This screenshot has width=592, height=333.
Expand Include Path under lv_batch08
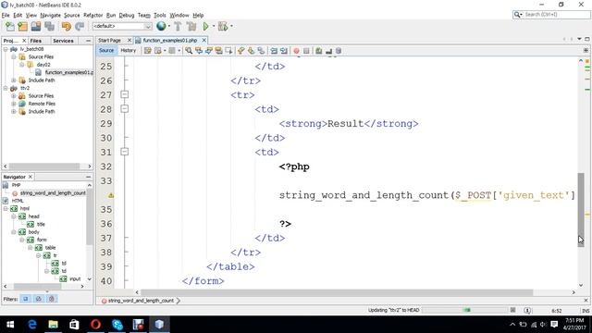pyautogui.click(x=14, y=80)
